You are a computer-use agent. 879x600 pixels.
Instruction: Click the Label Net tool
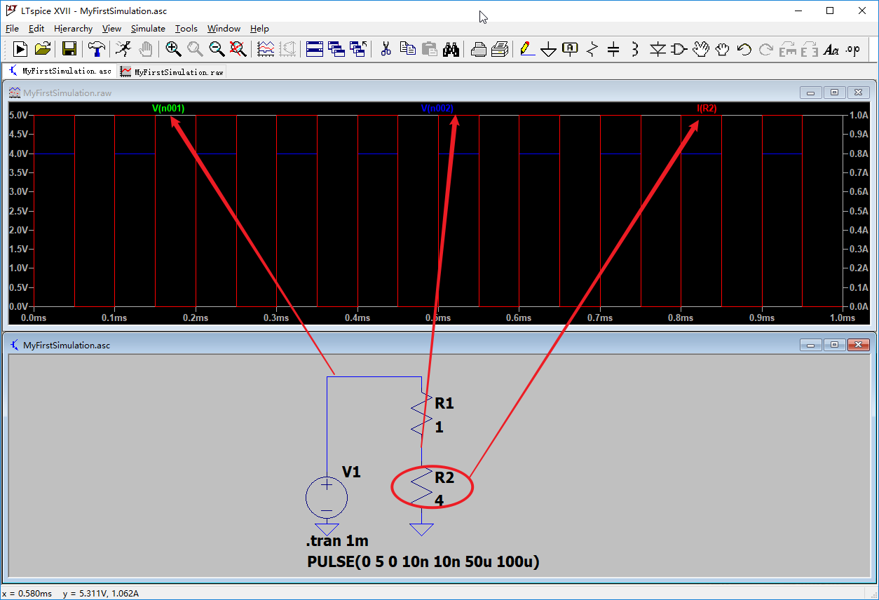click(x=570, y=49)
